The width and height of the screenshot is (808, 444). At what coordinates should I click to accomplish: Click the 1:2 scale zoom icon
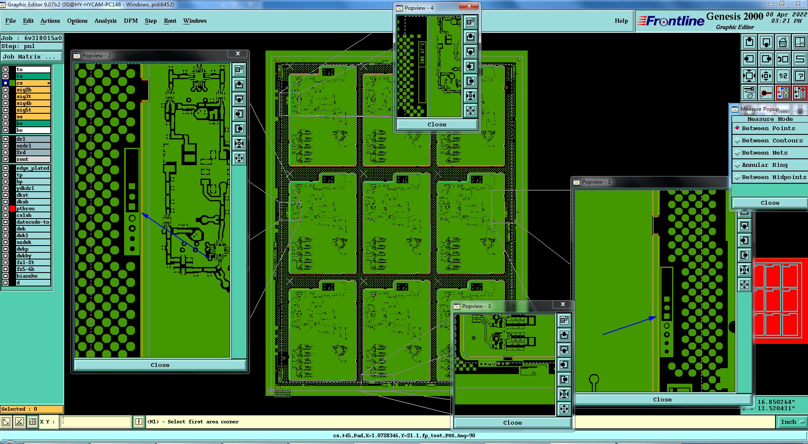pyautogui.click(x=783, y=76)
